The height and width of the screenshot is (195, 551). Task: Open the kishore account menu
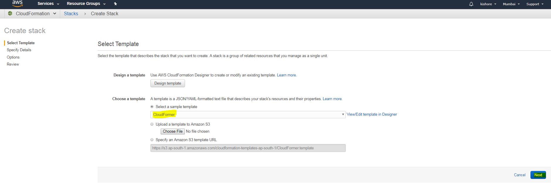(x=488, y=4)
